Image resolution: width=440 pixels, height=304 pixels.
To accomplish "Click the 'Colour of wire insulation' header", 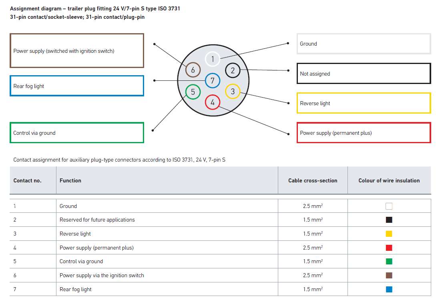I will click(389, 181).
